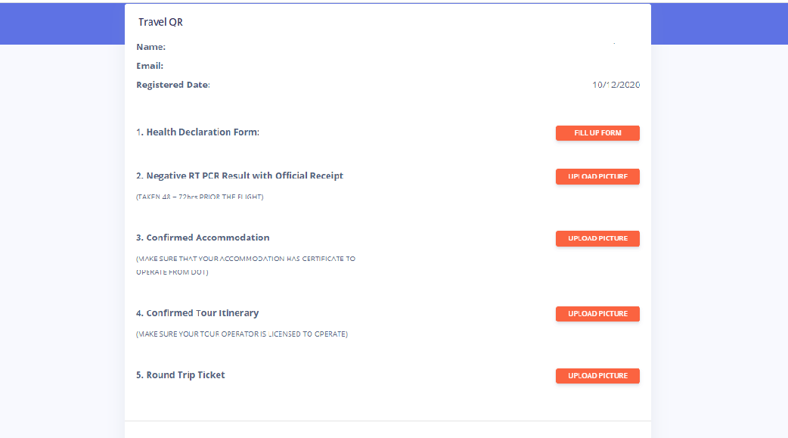Click the Negative RT PCR Result heading
Screen dimensions: 788x438
click(x=240, y=176)
